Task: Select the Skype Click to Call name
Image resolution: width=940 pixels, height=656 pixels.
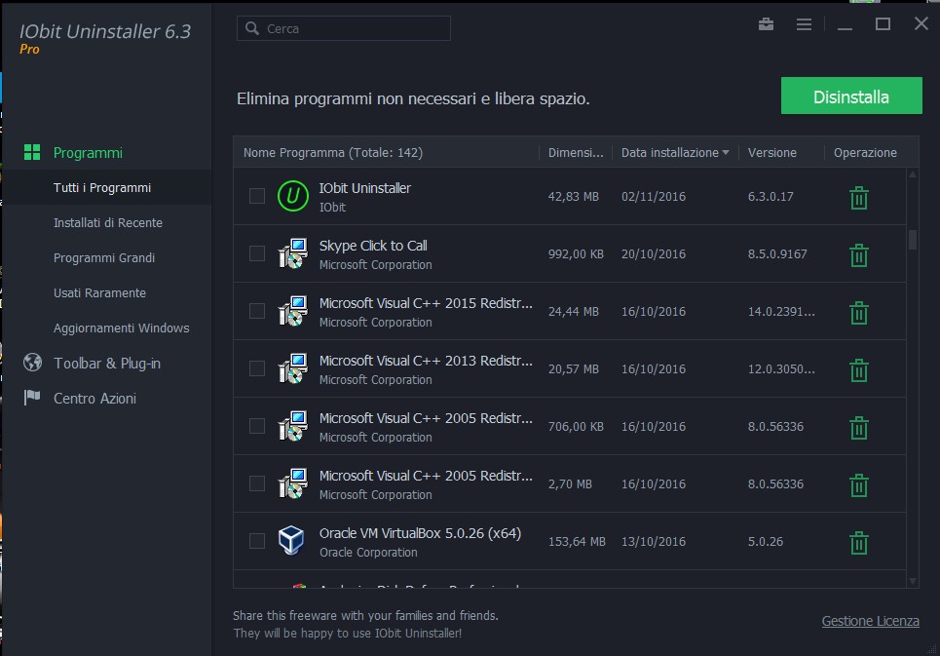Action: pyautogui.click(x=373, y=246)
